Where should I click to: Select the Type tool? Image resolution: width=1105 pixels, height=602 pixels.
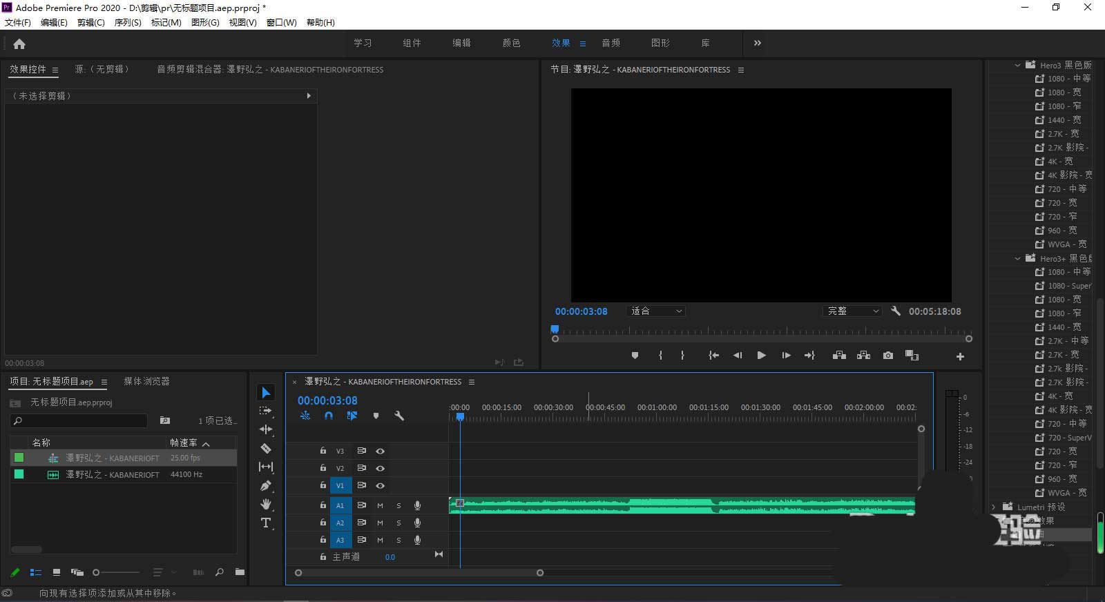[266, 523]
